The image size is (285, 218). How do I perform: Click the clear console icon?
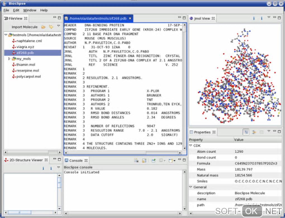tap(136, 161)
